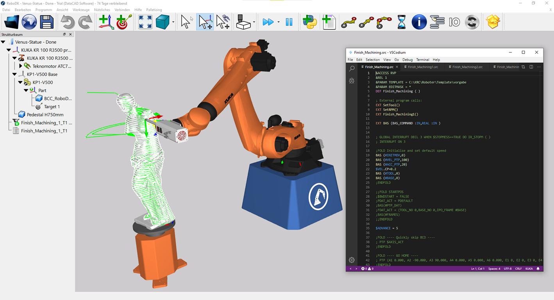
Task: Click the Ln 1, Col 1 status
Action: pos(477,269)
